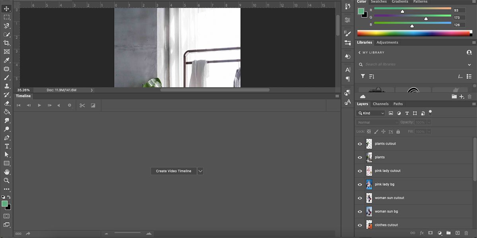Toggle the layer filtering on/off switch
Viewport: 477px width, 238px height.
(x=430, y=113)
